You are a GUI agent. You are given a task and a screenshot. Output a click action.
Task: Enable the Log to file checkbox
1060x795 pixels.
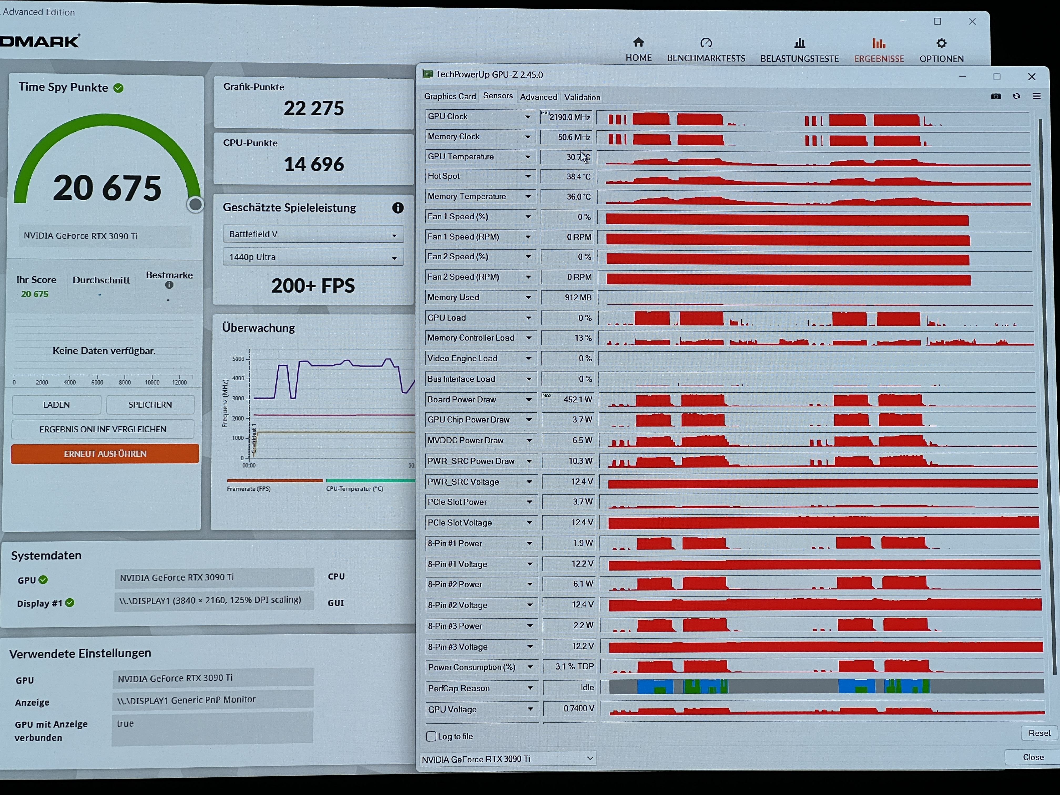coord(431,736)
